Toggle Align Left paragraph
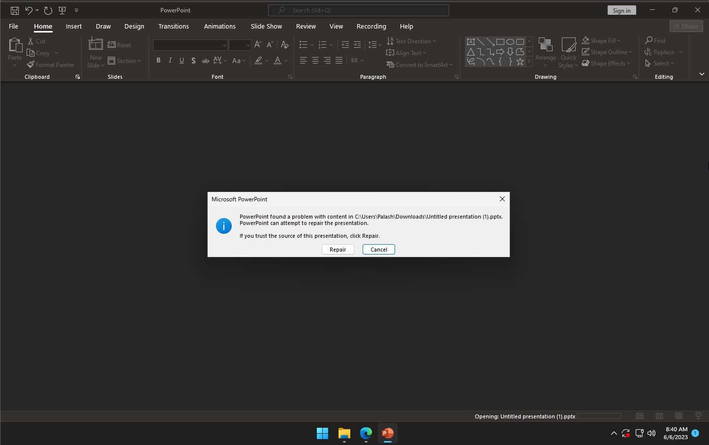 (303, 61)
